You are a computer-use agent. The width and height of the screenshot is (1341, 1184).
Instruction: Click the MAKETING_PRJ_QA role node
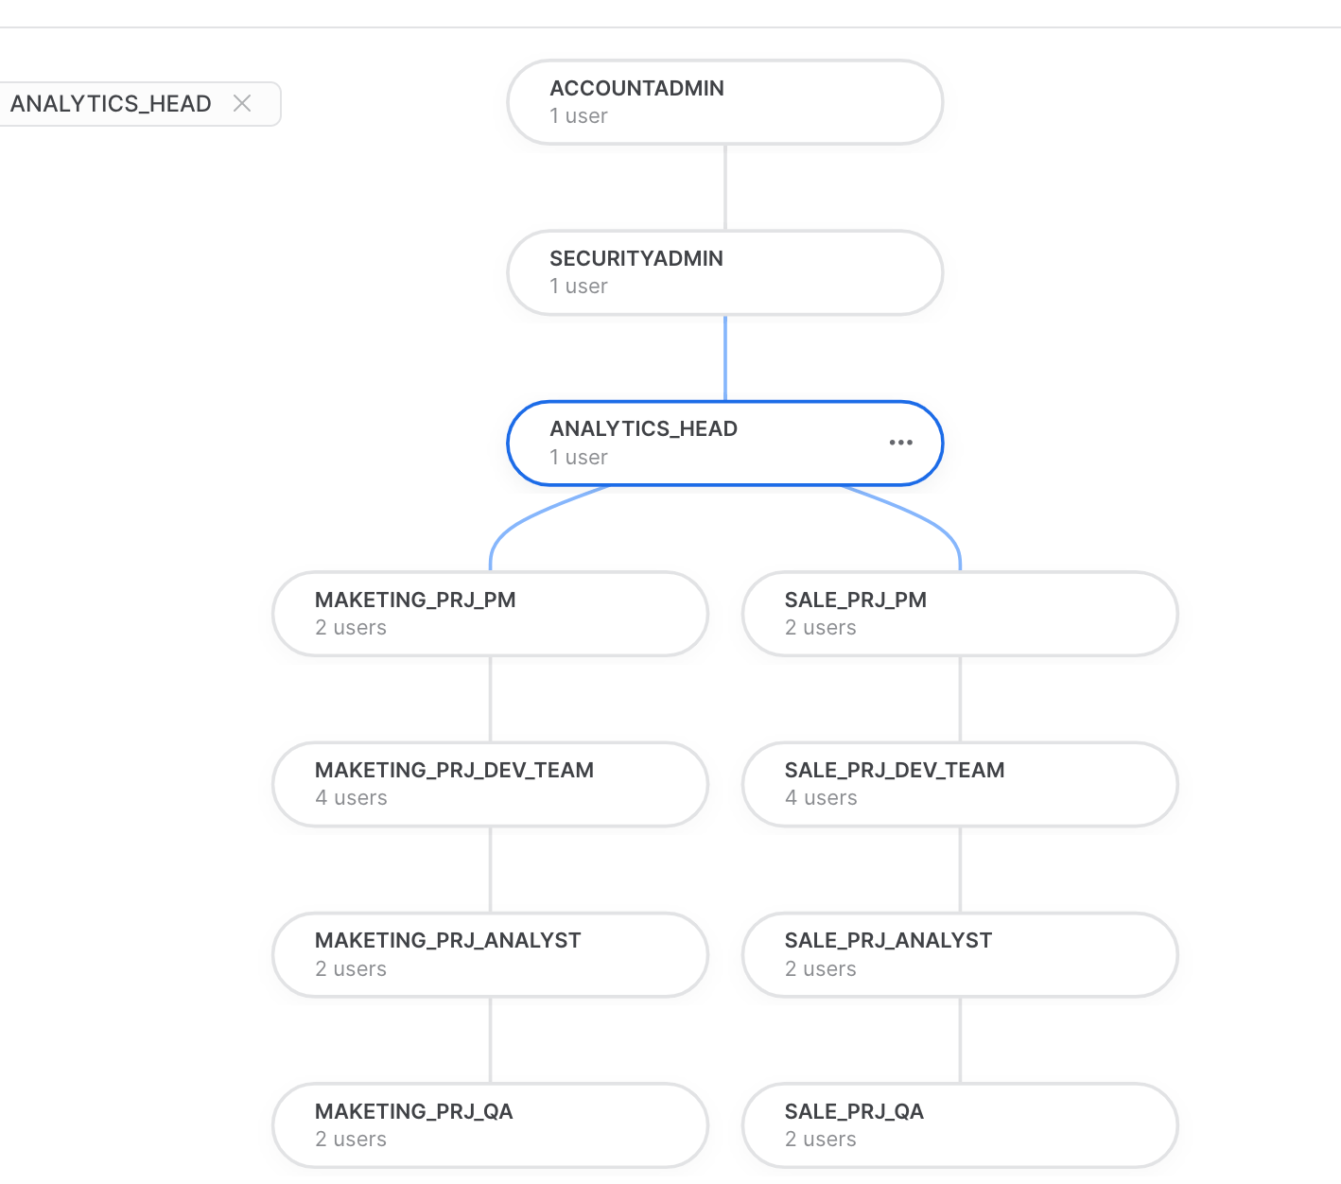point(490,1124)
